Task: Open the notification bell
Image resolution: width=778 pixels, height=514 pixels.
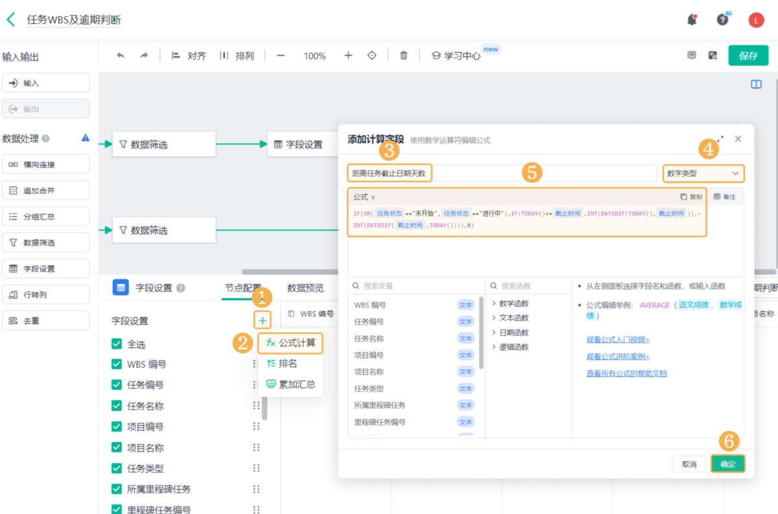Action: 692,20
